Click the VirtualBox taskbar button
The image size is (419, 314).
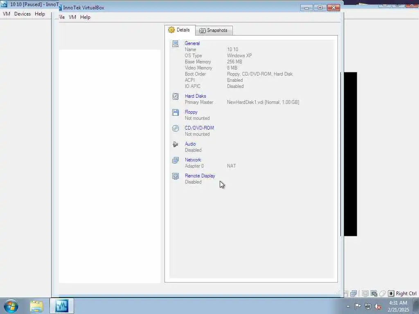coord(62,306)
